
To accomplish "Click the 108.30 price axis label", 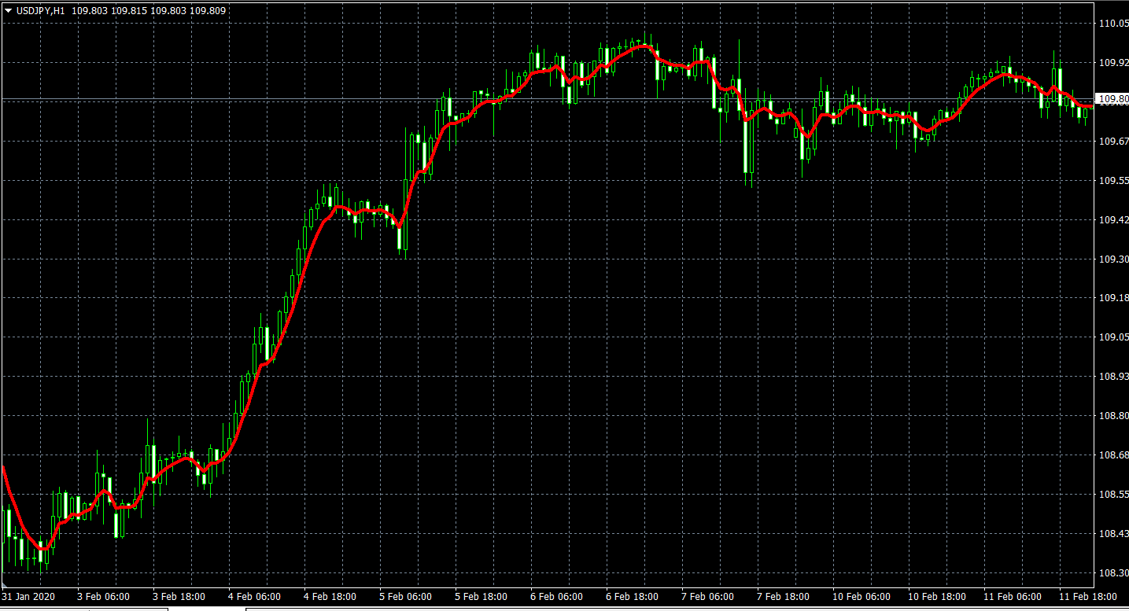I will pos(1112,573).
